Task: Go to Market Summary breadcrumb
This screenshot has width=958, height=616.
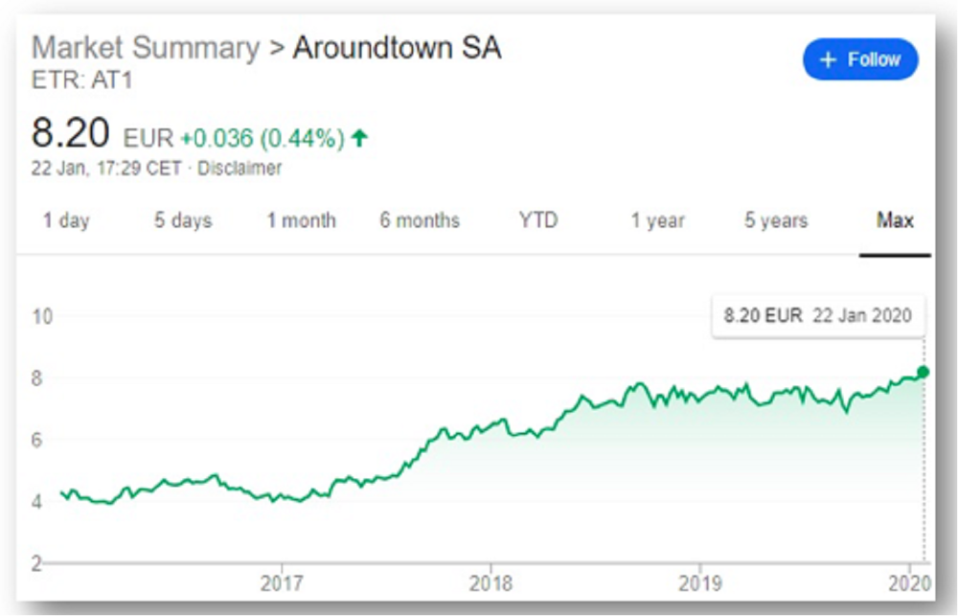Action: tap(146, 48)
